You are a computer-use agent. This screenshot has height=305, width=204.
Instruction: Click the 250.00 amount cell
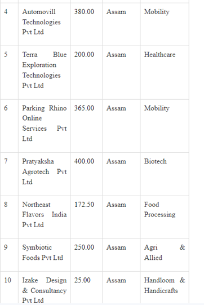coord(86,255)
